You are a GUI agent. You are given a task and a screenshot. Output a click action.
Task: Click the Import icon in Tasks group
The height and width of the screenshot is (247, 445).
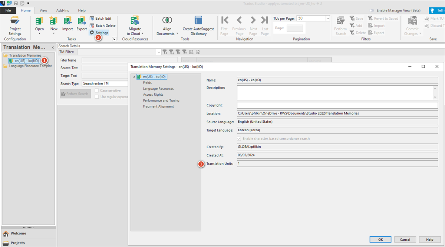pos(67,20)
